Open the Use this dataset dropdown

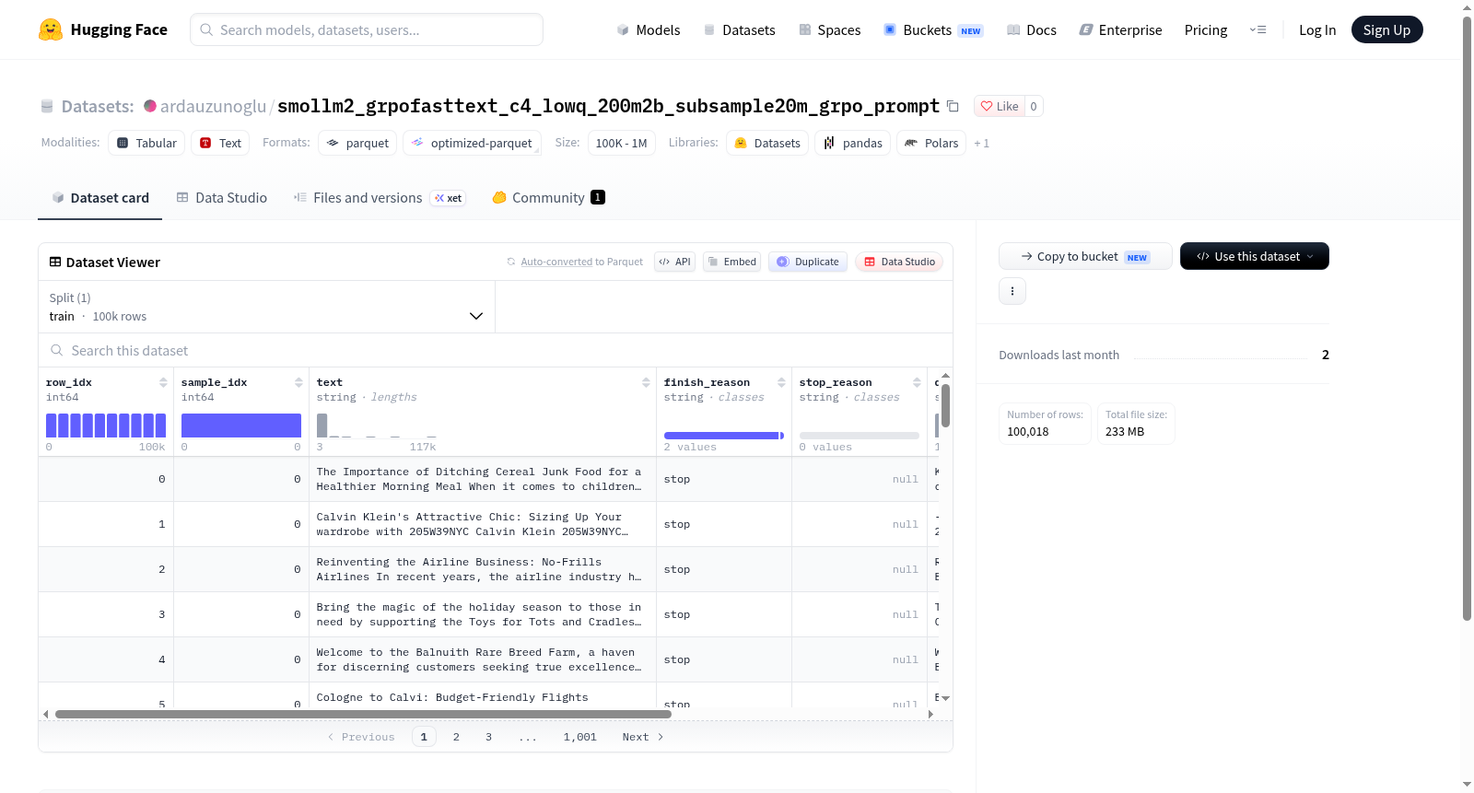[1255, 256]
